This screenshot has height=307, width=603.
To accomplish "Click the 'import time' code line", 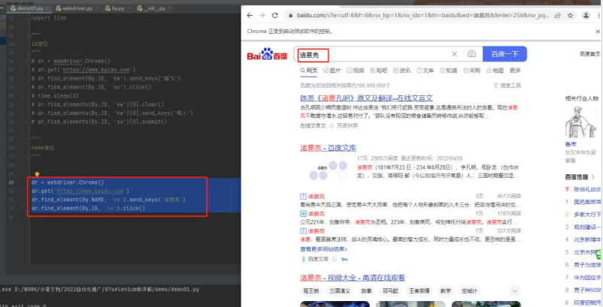I will click(49, 18).
